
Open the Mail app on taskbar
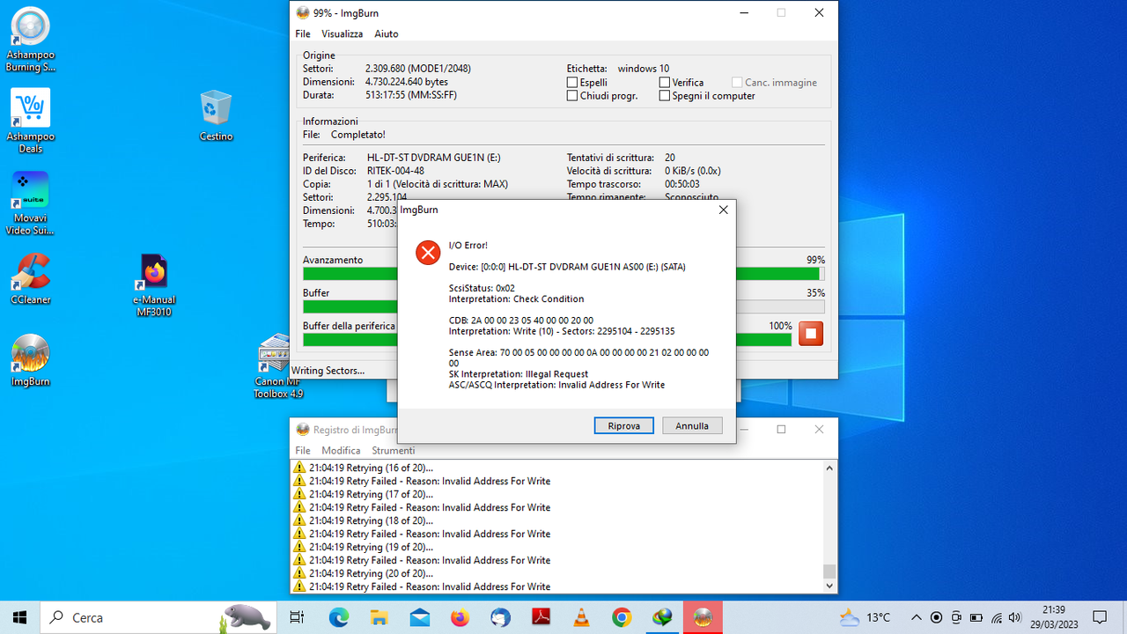pos(420,617)
